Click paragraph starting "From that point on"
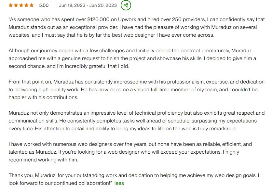 coord(130,89)
